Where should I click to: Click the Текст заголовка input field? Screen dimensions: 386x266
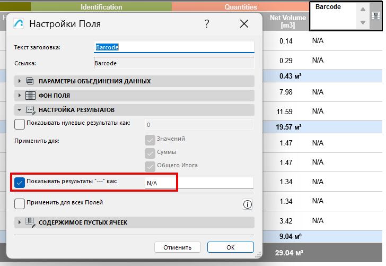pyautogui.click(x=174, y=47)
